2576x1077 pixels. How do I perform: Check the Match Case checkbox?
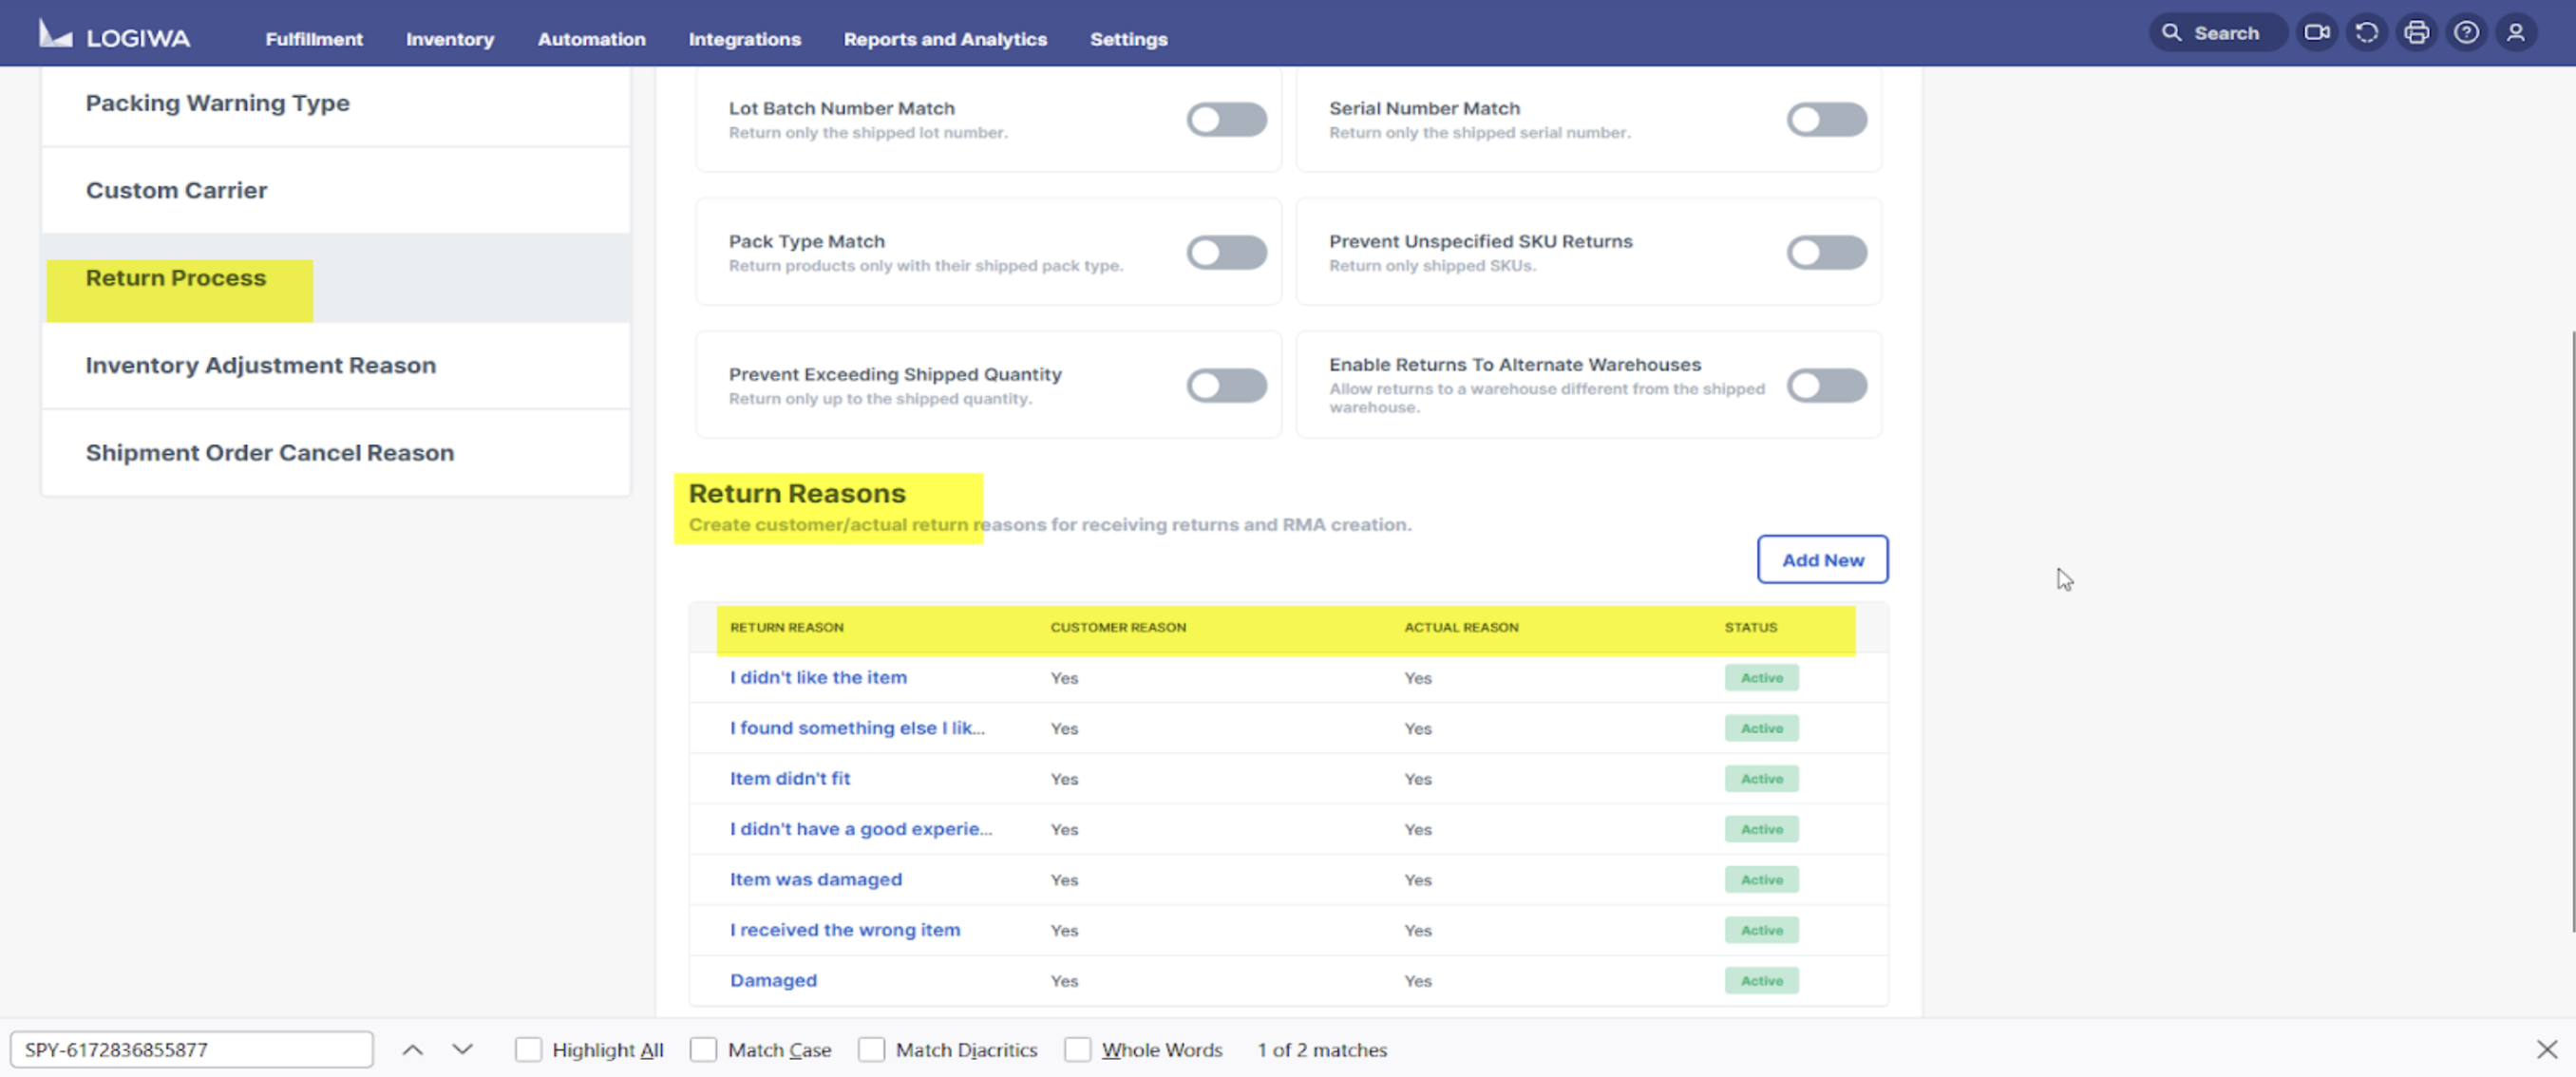(704, 1050)
